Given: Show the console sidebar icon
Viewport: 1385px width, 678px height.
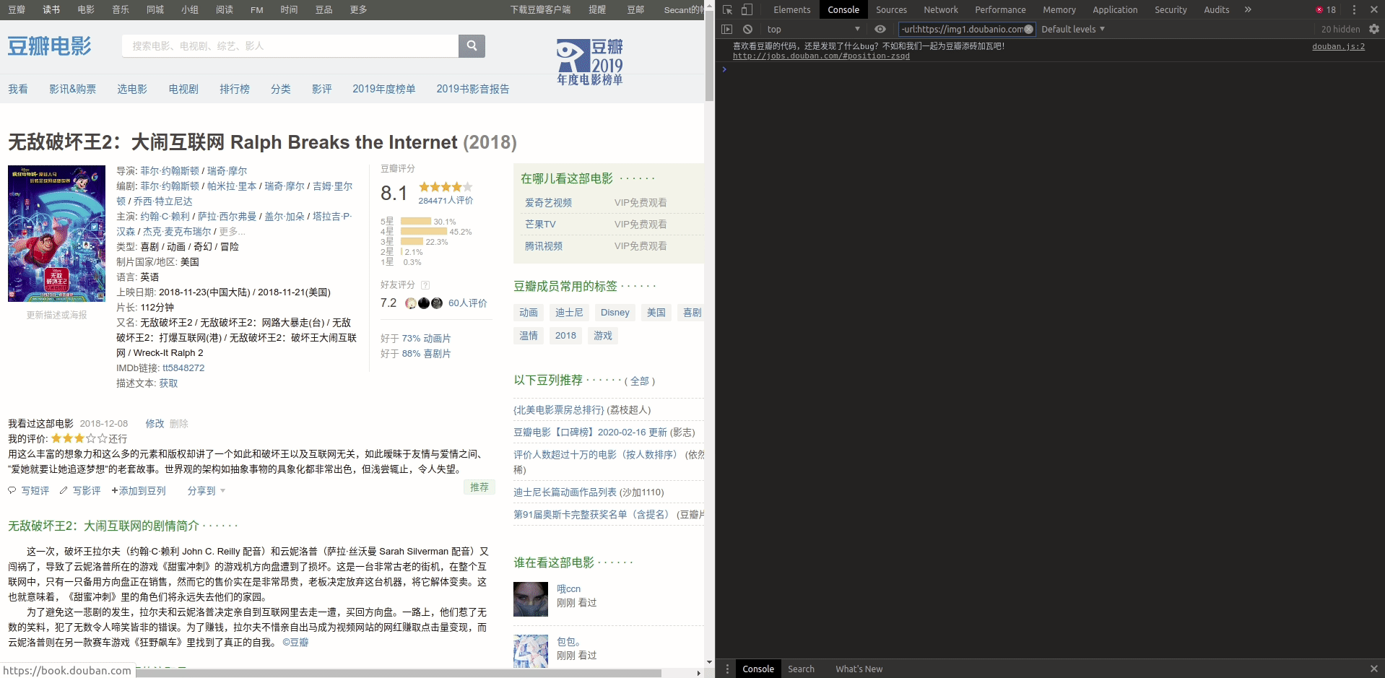Looking at the screenshot, I should (727, 29).
